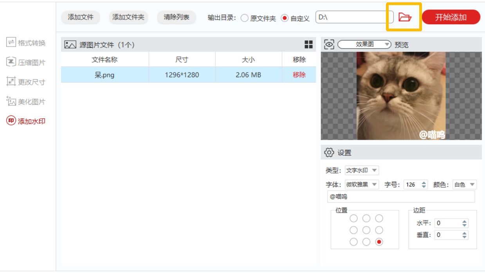Set watermark position to top-right
This screenshot has width=485, height=273.
tap(379, 218)
